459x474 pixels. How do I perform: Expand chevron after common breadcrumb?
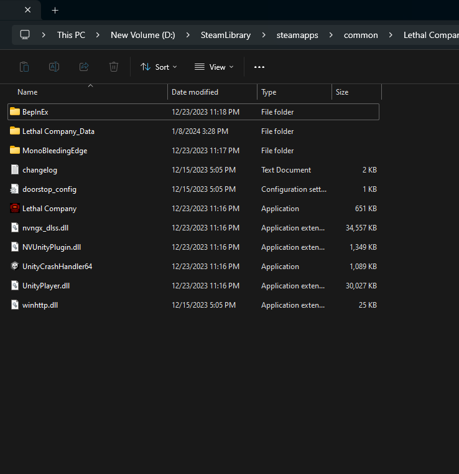click(391, 35)
